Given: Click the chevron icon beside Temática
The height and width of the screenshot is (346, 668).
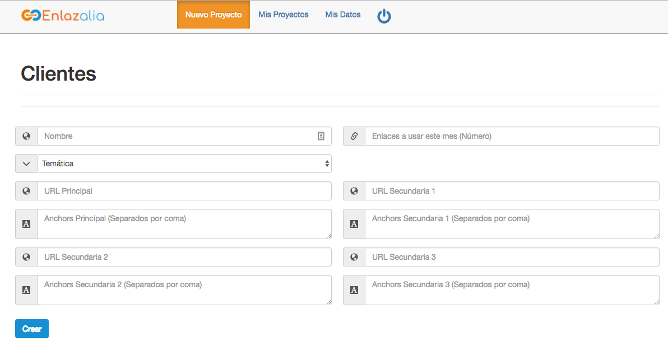Looking at the screenshot, I should point(26,163).
